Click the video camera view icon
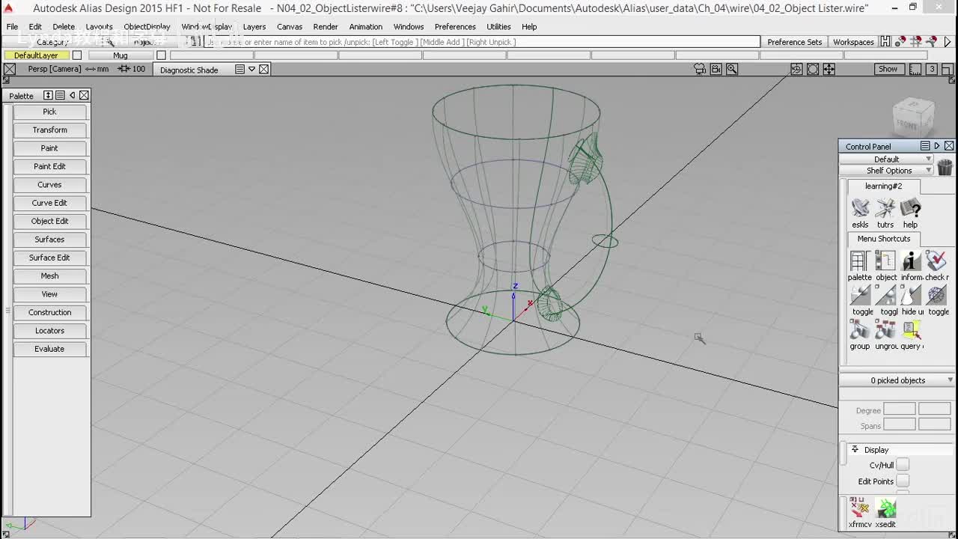Viewport: 958px width, 539px height. pos(716,69)
